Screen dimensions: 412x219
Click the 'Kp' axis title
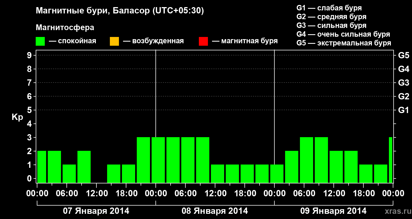coord(17,117)
